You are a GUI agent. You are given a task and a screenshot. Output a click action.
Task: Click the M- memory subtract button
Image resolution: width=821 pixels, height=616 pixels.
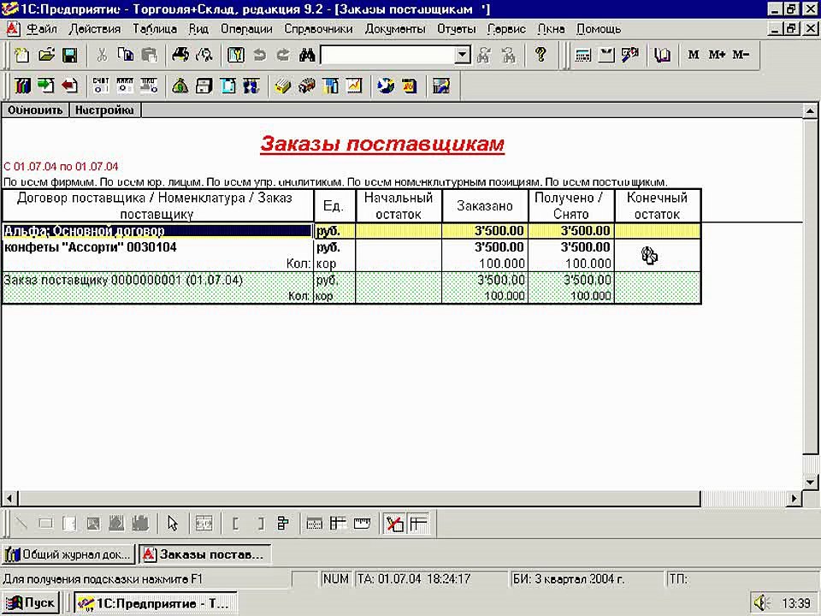pos(741,55)
